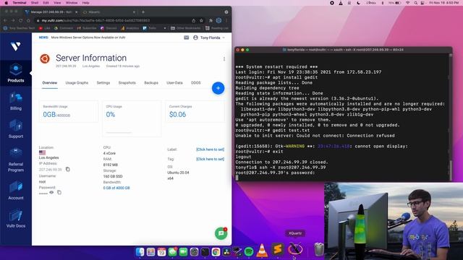The height and width of the screenshot is (260, 463).
Task: Go back in the Chrome browser
Action: (x=5, y=21)
